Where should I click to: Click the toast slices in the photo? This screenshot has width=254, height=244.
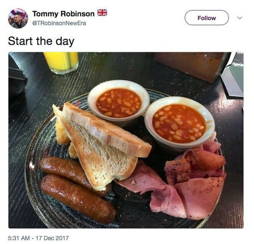point(102,144)
